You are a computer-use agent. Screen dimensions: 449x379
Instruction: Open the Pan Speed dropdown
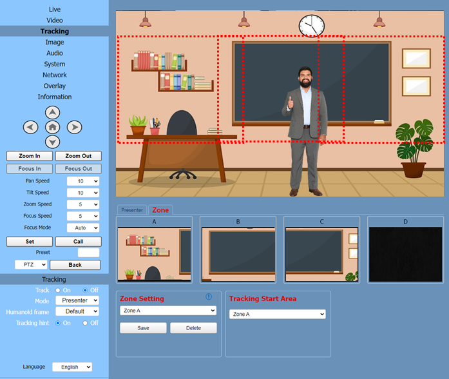83,181
